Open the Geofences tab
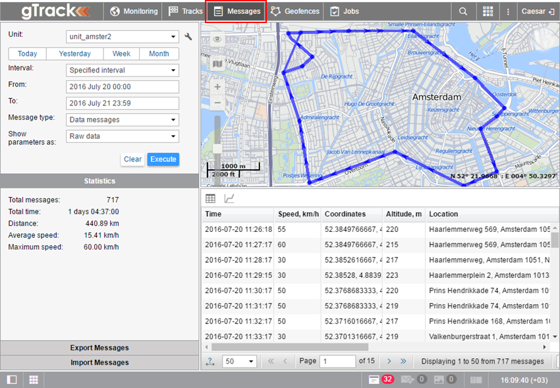Screen dimensions: 560x388 tap(295, 11)
